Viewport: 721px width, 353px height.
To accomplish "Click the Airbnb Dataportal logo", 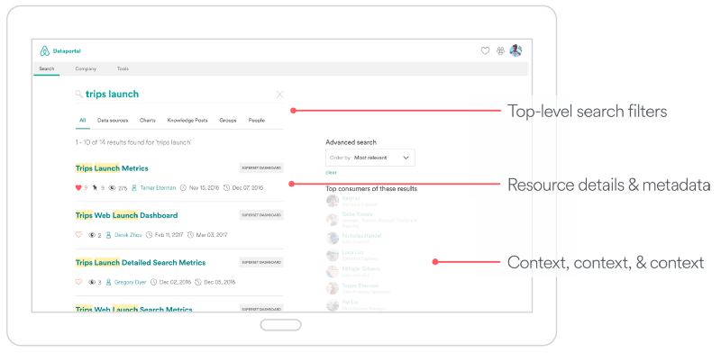I will tap(59, 51).
